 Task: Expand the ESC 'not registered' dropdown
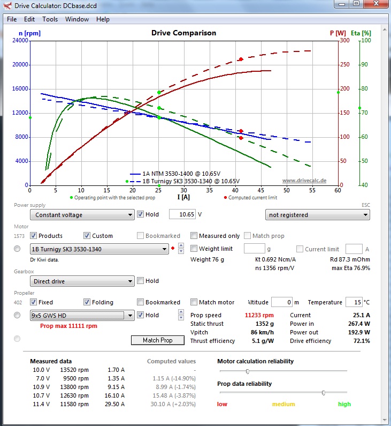[x=317, y=215]
